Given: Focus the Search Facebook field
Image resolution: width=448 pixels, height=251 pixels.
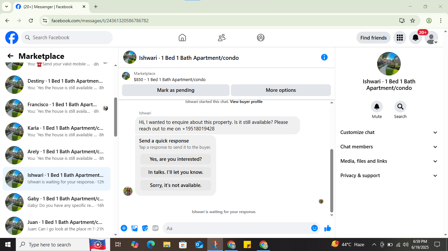Looking at the screenshot, I should 67,38.
